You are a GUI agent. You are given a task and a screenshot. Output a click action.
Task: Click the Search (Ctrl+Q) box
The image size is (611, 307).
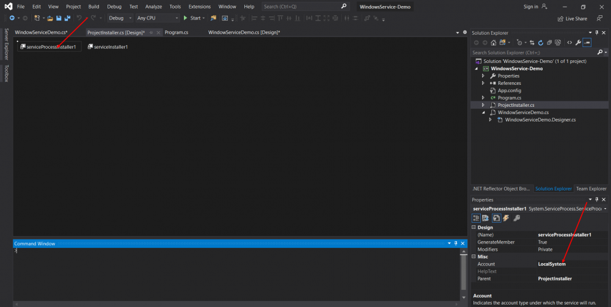(305, 7)
